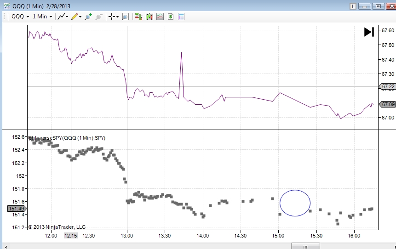Click the 152 indicator axis label
The height and width of the screenshot is (249, 396).
point(20,176)
